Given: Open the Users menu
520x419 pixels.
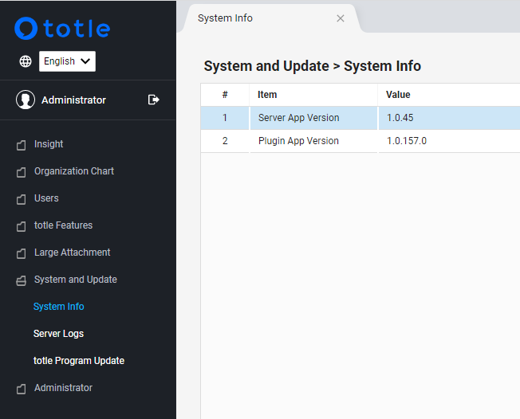Looking at the screenshot, I should click(x=46, y=198).
